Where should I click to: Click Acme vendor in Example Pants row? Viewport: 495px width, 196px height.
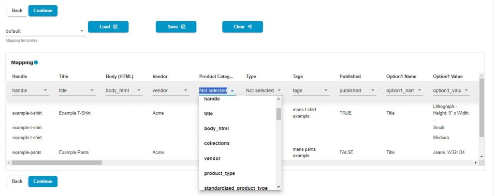pos(158,152)
